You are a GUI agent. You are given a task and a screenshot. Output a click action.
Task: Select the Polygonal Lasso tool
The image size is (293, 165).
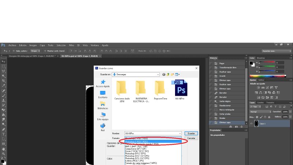(4, 71)
